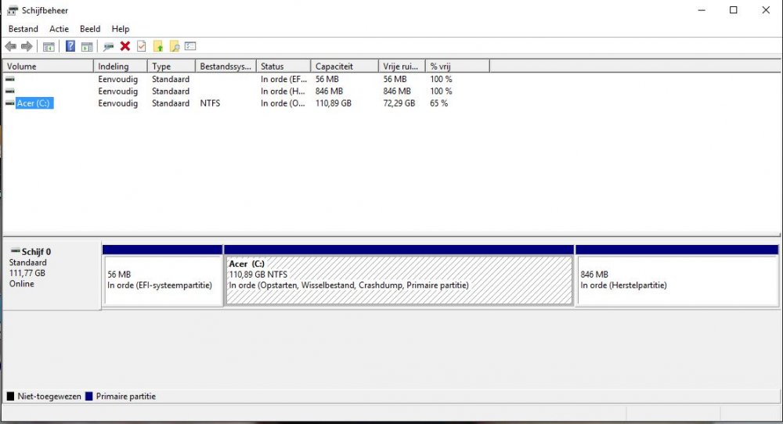
Task: Click the blue Primaire partitie legend swatch
Action: click(89, 396)
